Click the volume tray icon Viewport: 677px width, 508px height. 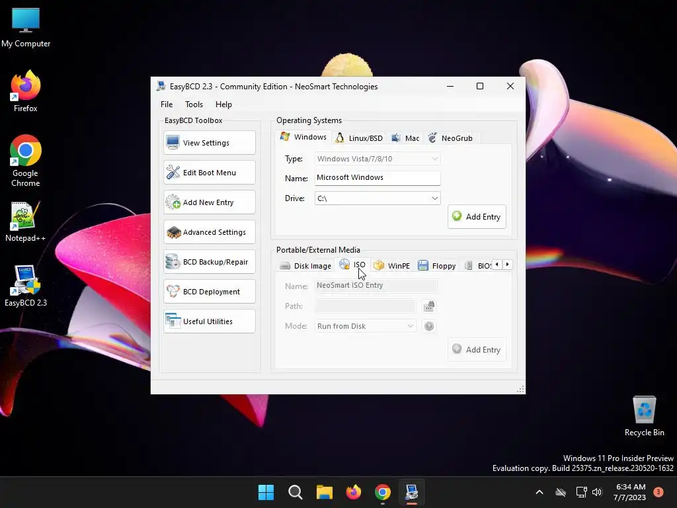pos(597,492)
